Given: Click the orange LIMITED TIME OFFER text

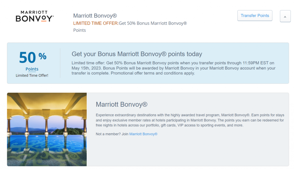Looking at the screenshot, I should click(95, 23).
